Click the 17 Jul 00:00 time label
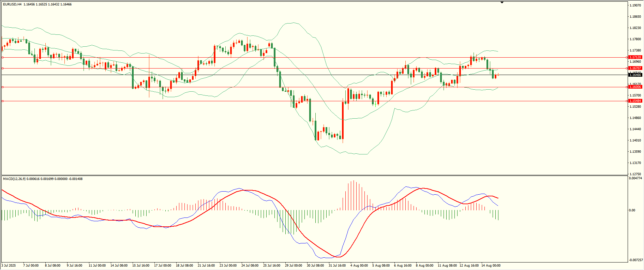 [163, 266]
